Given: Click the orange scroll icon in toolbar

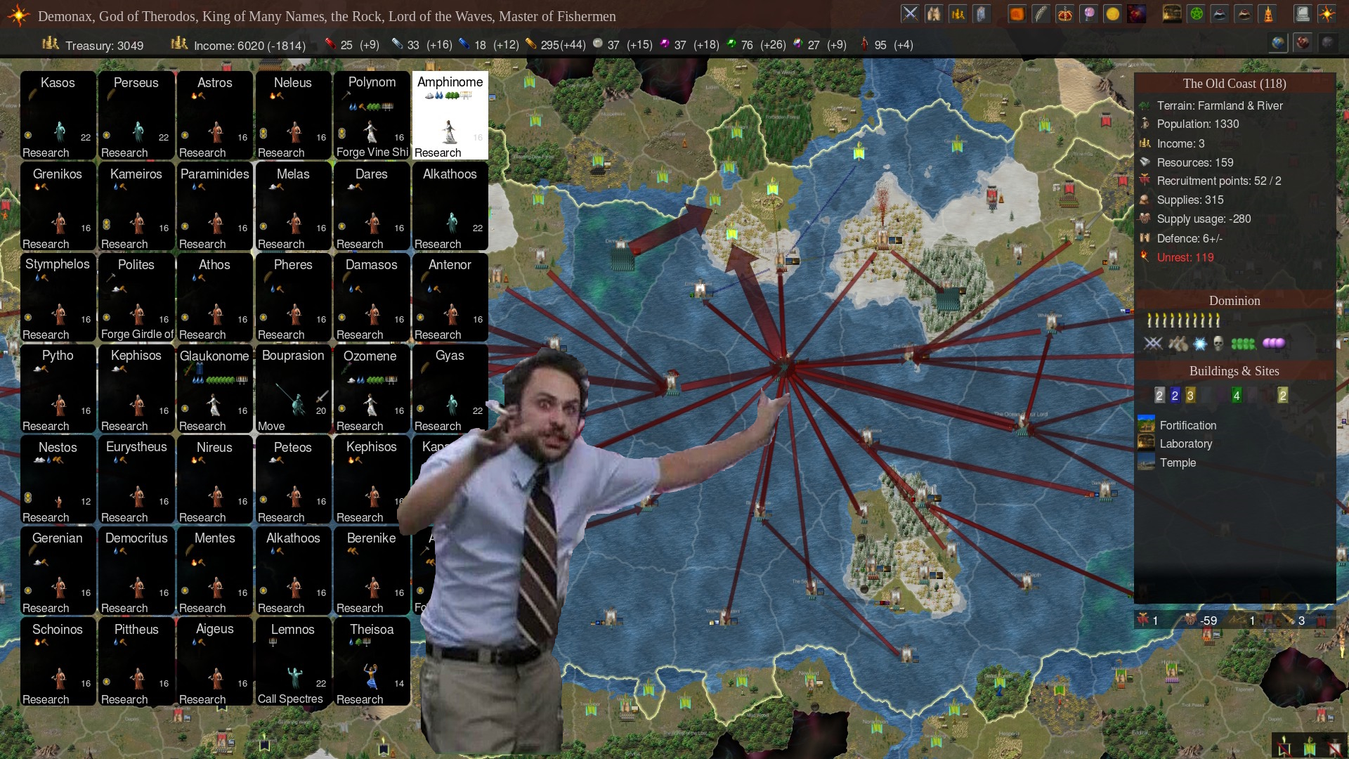Looking at the screenshot, I should pyautogui.click(x=1017, y=13).
